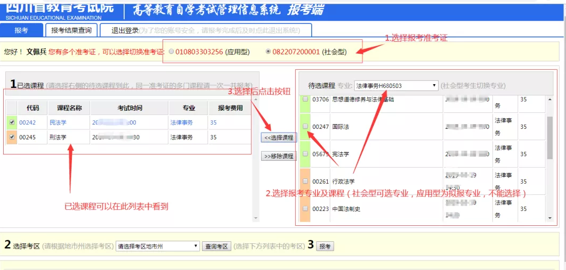This screenshot has width=566, height=270.
Task: Click the scroll-down arrow of 已选课程 panel
Action: pos(256,218)
